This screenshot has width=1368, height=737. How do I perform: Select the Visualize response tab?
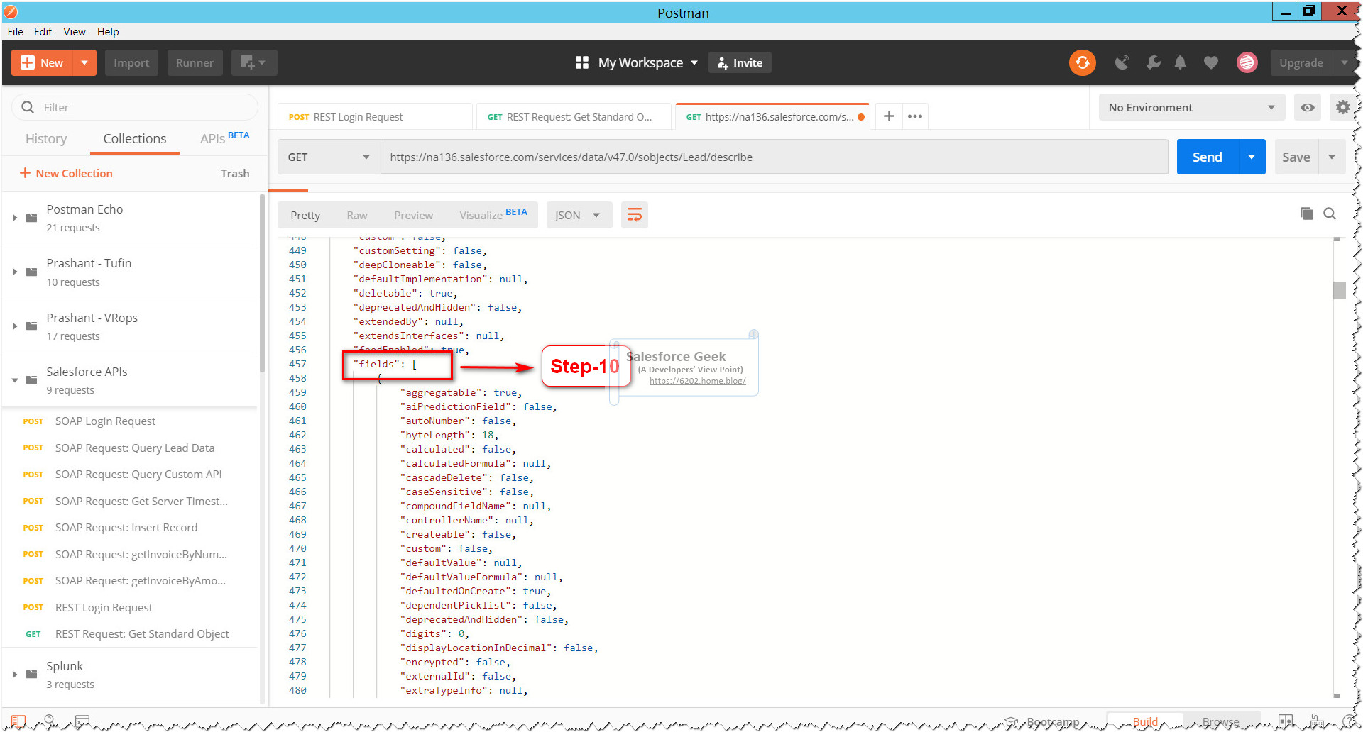(493, 215)
